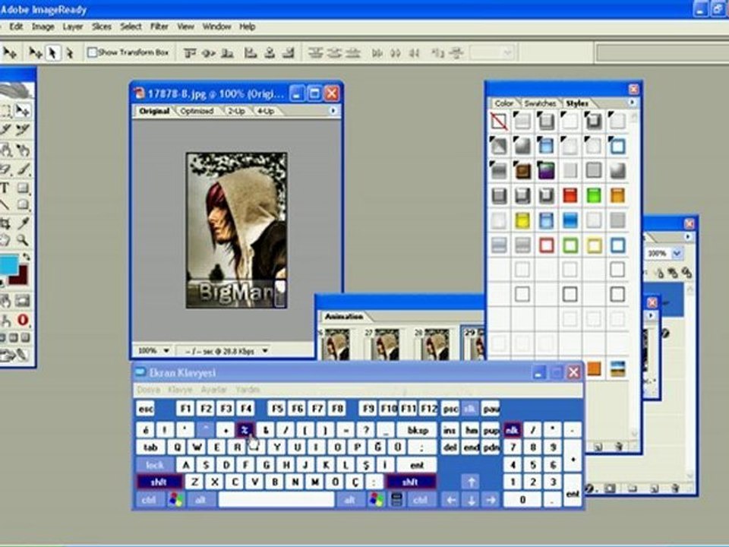Toggle the lock key on-screen keyboard
Viewport: 729px width, 547px height.
155,465
